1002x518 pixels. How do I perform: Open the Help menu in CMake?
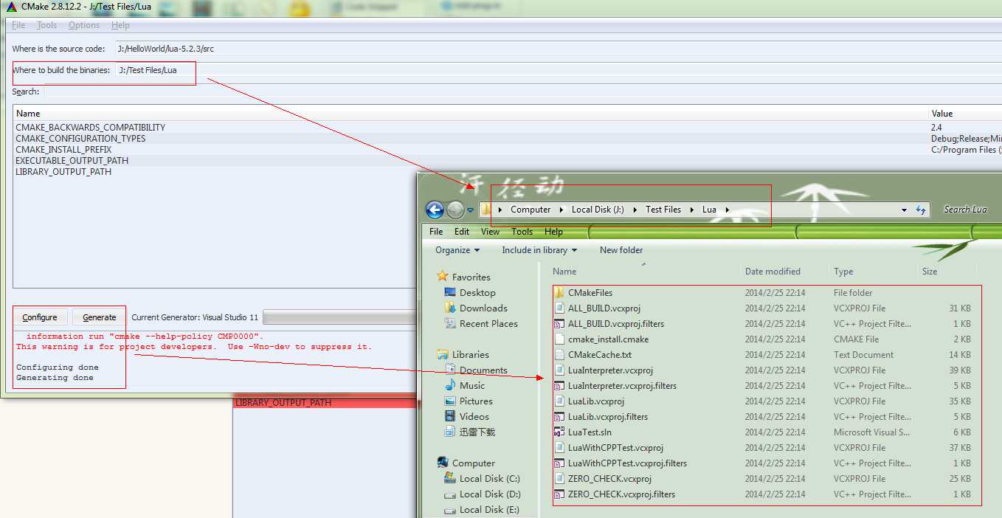click(x=120, y=25)
